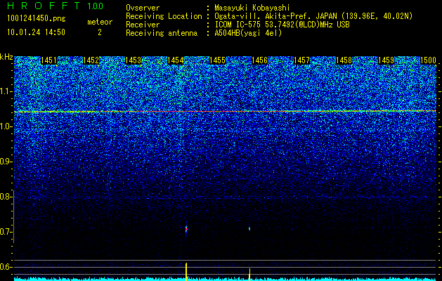Click the red carrier line in the spectrogram

pyautogui.click(x=225, y=111)
